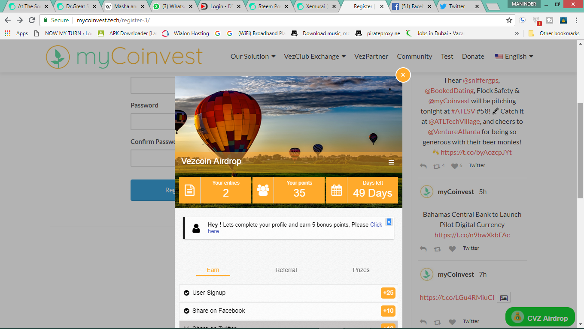Open the t.co/n9bwXkbFAc link
The width and height of the screenshot is (584, 329).
[x=472, y=235]
